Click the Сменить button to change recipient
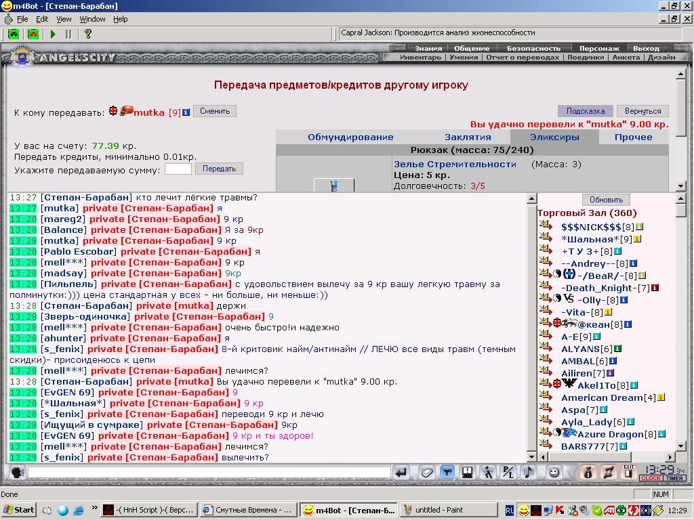The height and width of the screenshot is (520, 694). pos(215,111)
